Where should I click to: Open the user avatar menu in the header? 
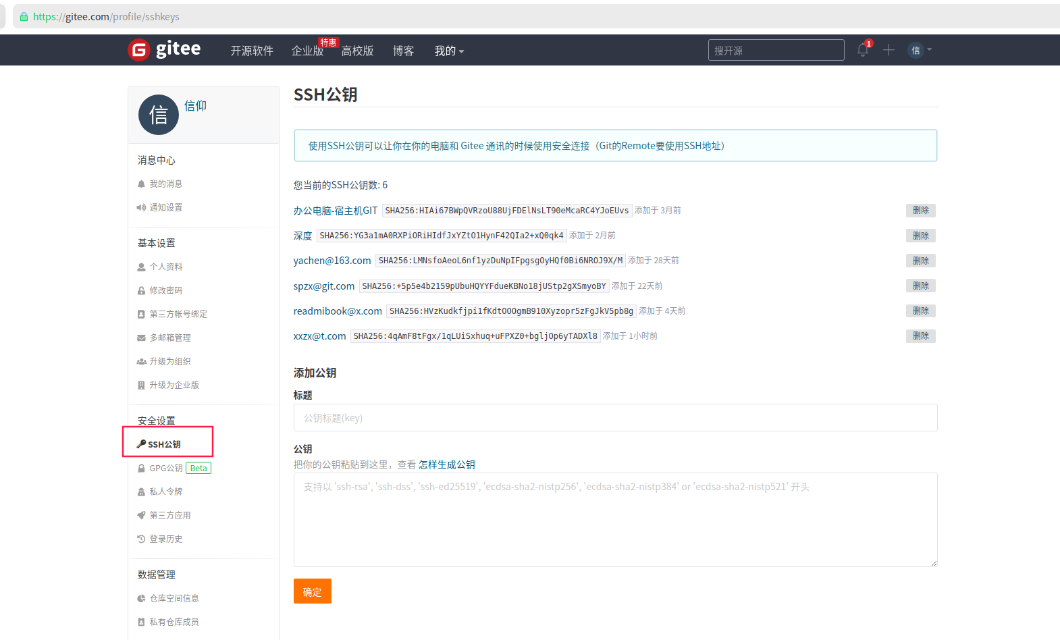920,50
